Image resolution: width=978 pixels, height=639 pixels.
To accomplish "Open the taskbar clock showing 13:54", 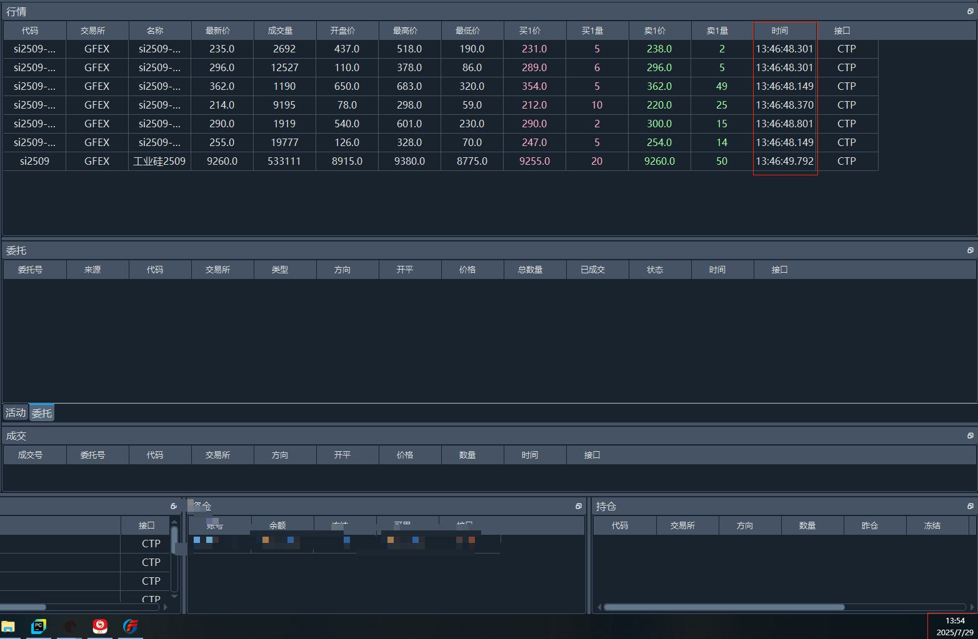I will tap(954, 627).
